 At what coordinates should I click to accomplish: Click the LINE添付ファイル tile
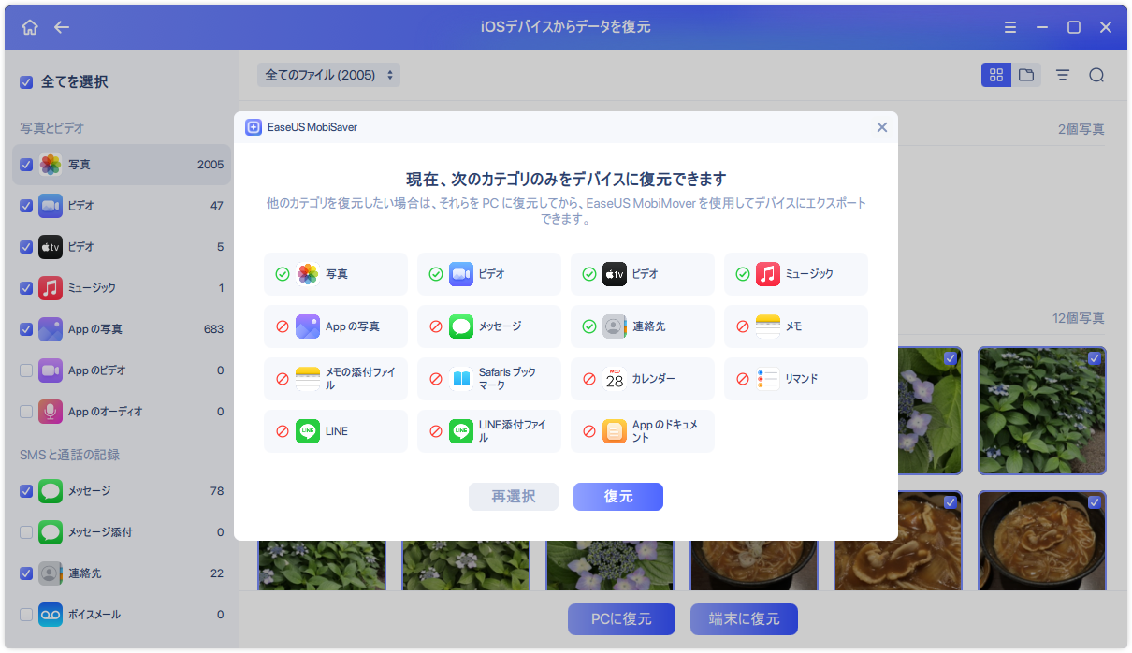click(x=489, y=431)
